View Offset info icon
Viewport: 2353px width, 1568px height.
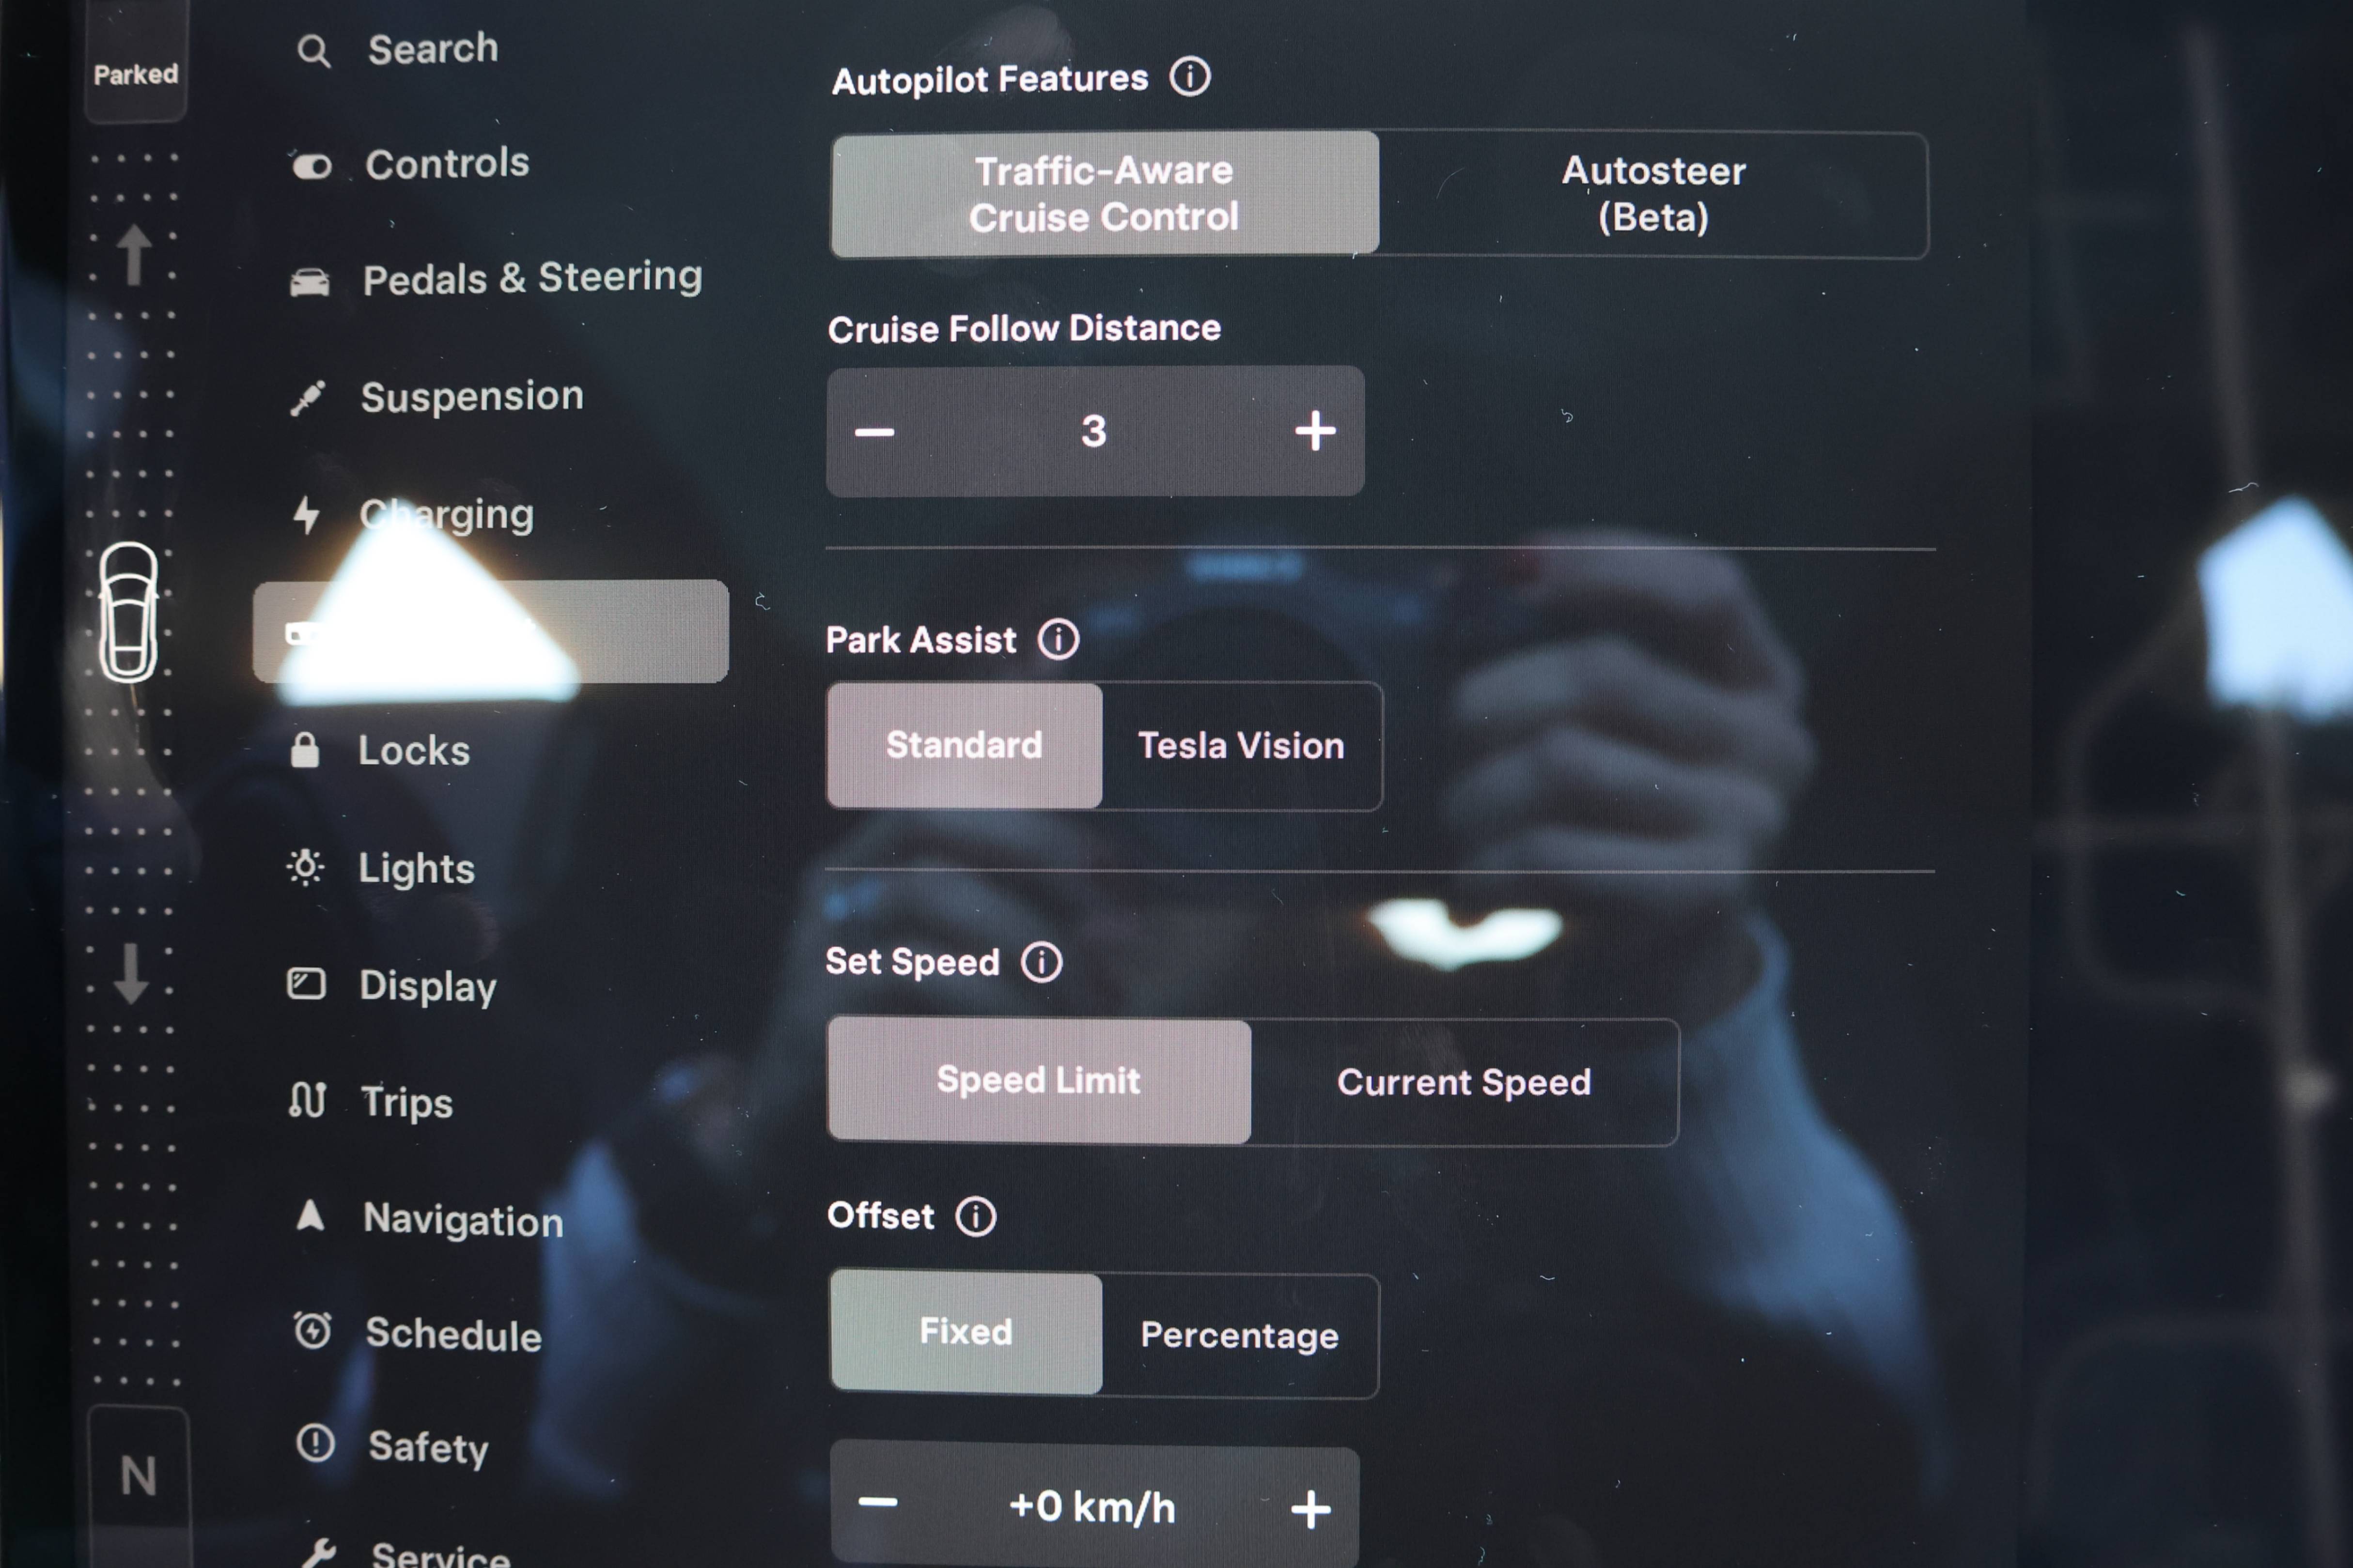(x=975, y=1216)
